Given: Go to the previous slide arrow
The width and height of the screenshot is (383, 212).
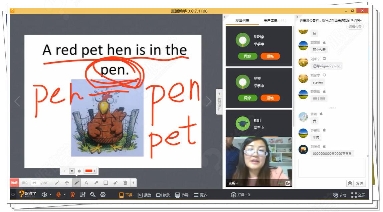Looking at the screenshot, I should click(x=17, y=101).
